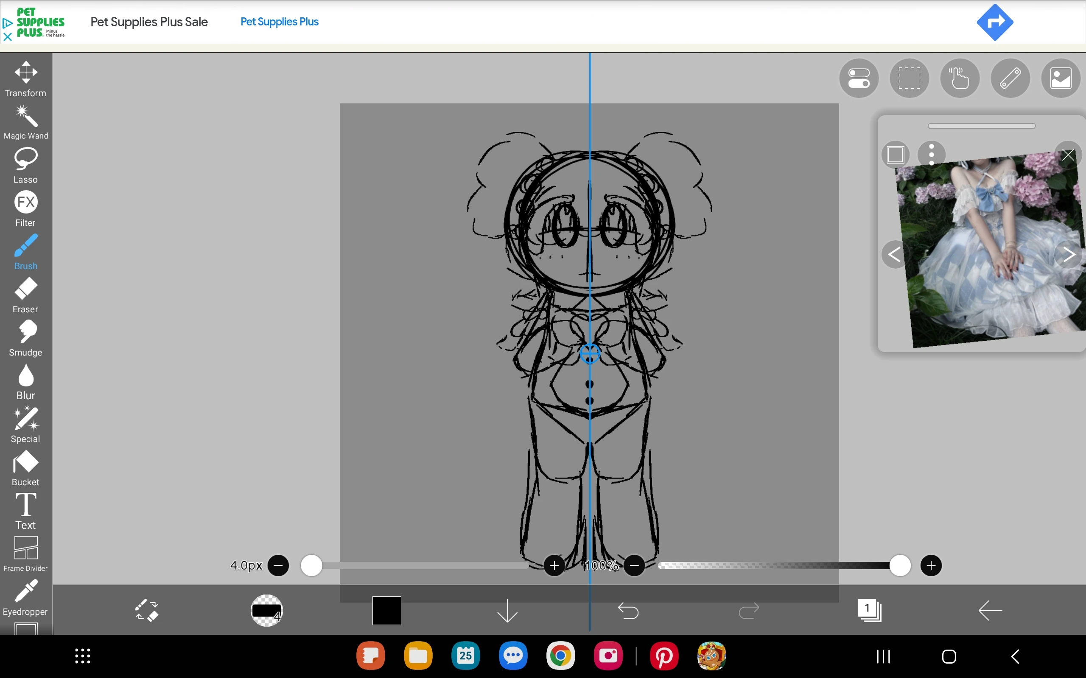1086x678 pixels.
Task: Open the reference window three-dot options menu
Action: (x=931, y=154)
